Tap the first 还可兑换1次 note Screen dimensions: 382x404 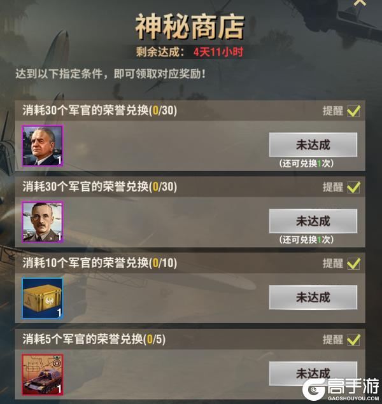point(306,164)
